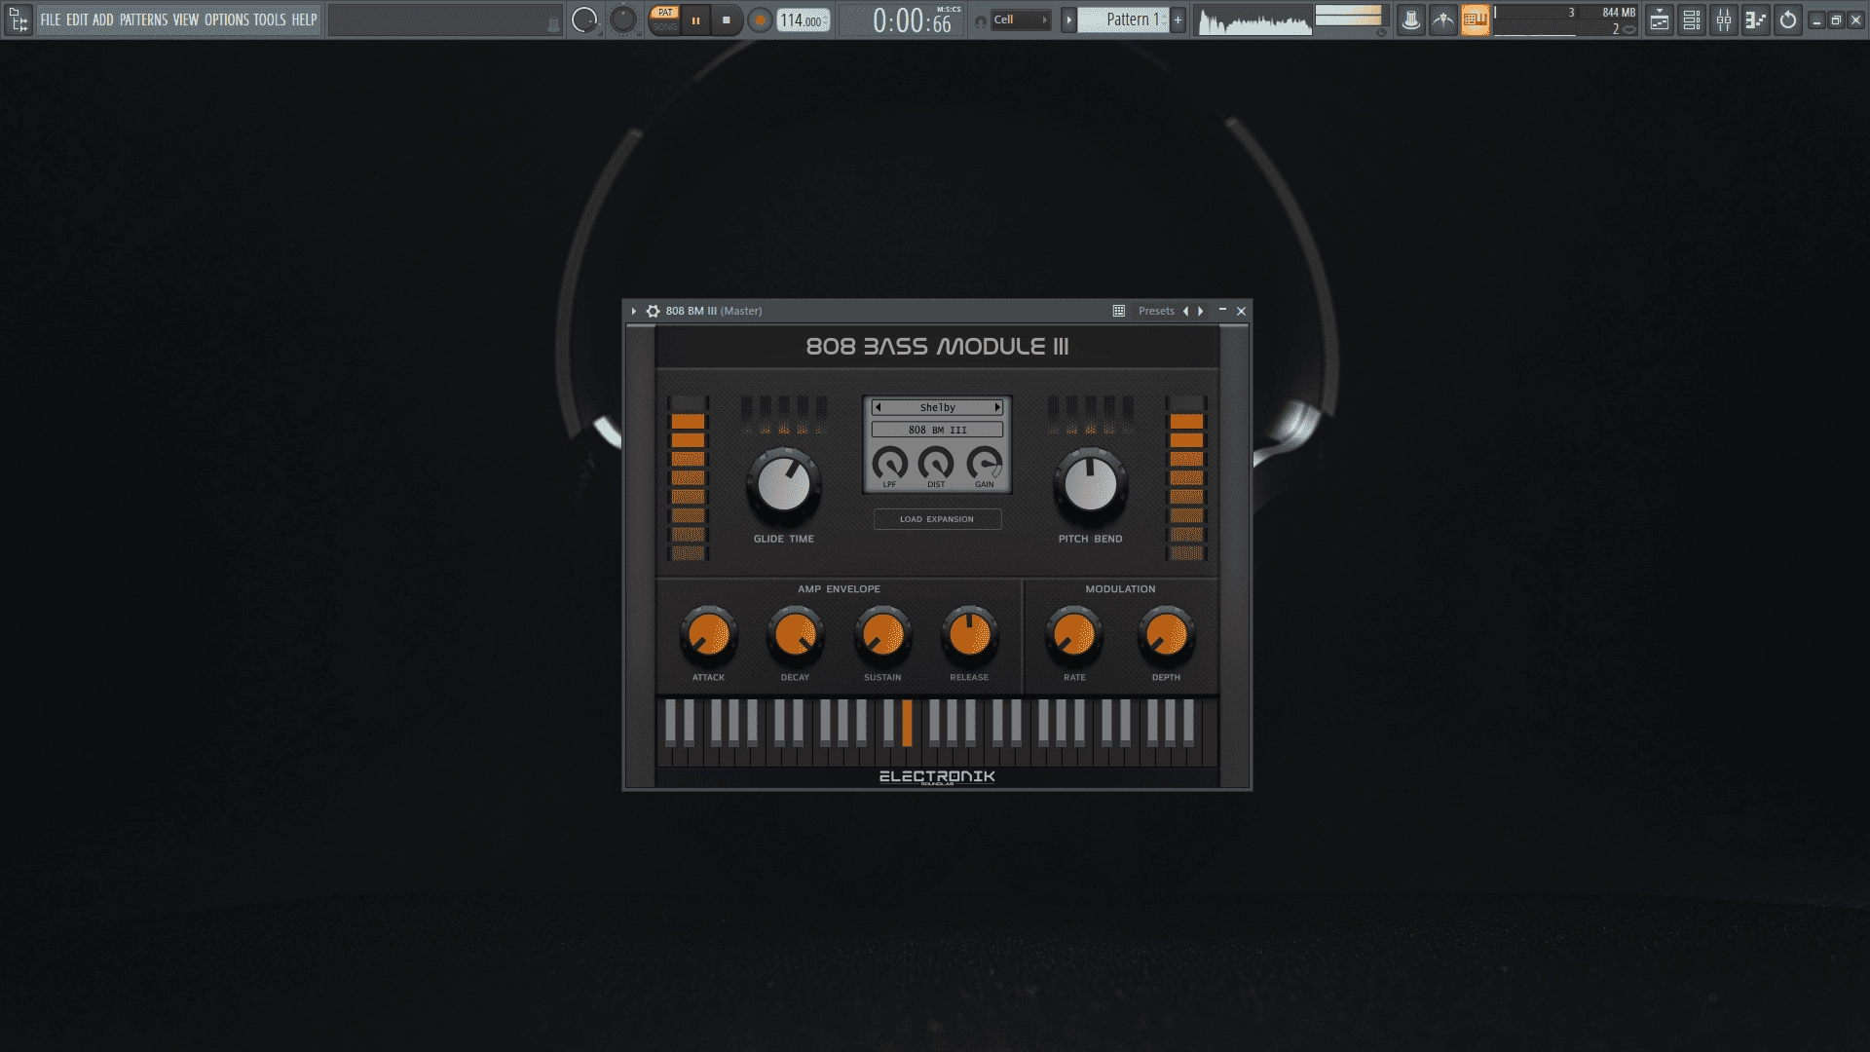Open the OPTIONS menu
The height and width of the screenshot is (1052, 1870).
point(227,19)
